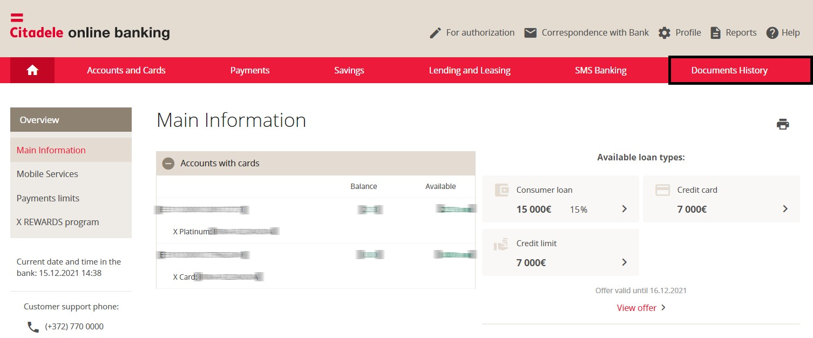The width and height of the screenshot is (813, 338).
Task: Open the Profile link
Action: pos(688,33)
